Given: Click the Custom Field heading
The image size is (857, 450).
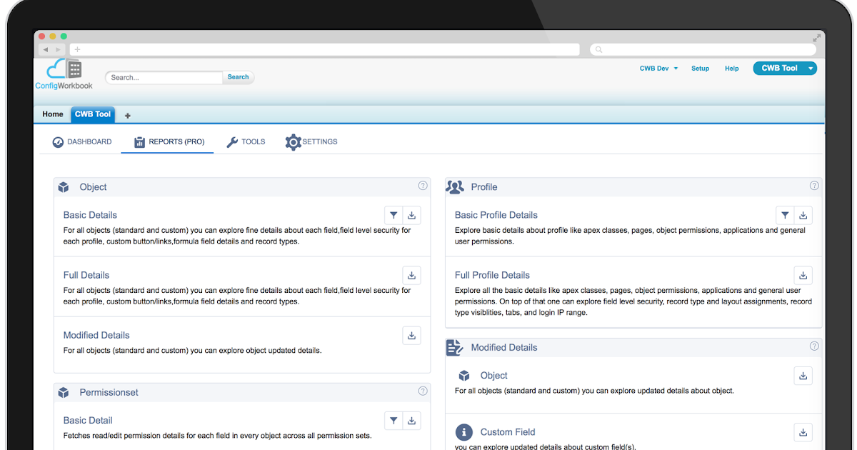Looking at the screenshot, I should (508, 432).
